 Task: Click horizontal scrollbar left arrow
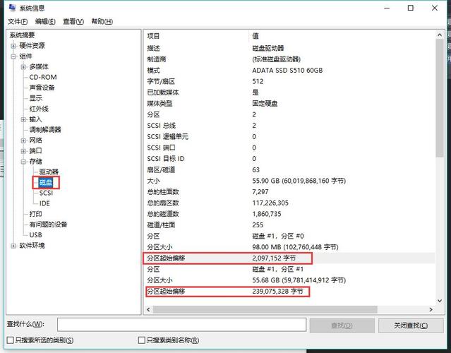pyautogui.click(x=148, y=309)
